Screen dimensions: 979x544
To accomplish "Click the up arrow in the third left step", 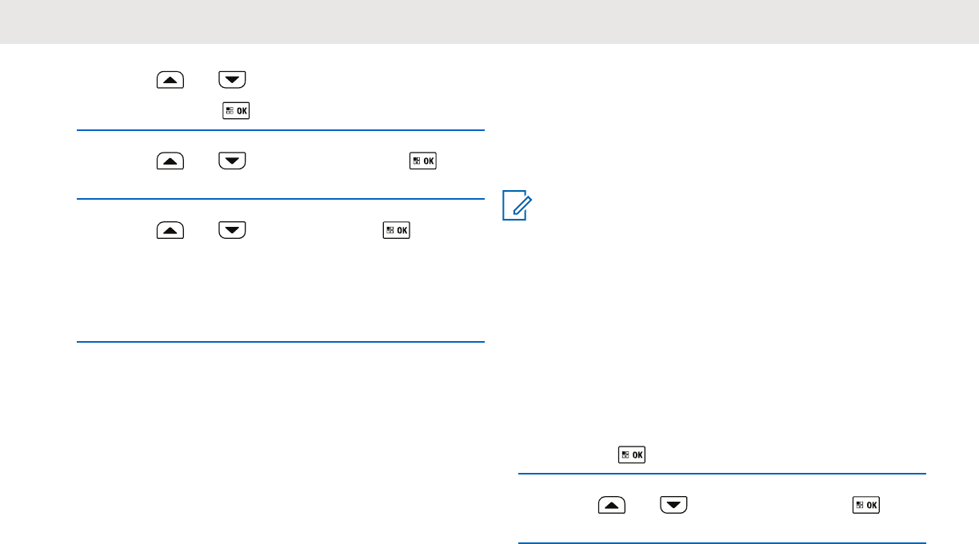I will 170,231.
